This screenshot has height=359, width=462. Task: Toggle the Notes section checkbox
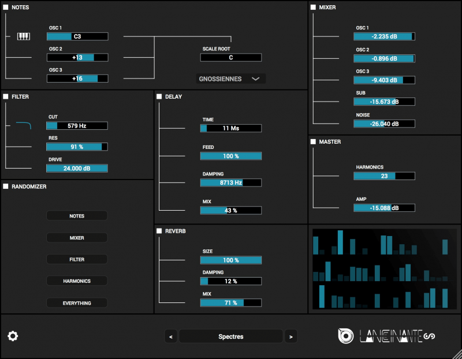click(x=6, y=8)
